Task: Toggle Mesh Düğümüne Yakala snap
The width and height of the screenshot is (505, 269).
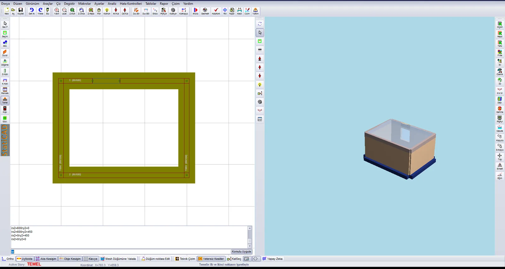Action: tap(118, 259)
